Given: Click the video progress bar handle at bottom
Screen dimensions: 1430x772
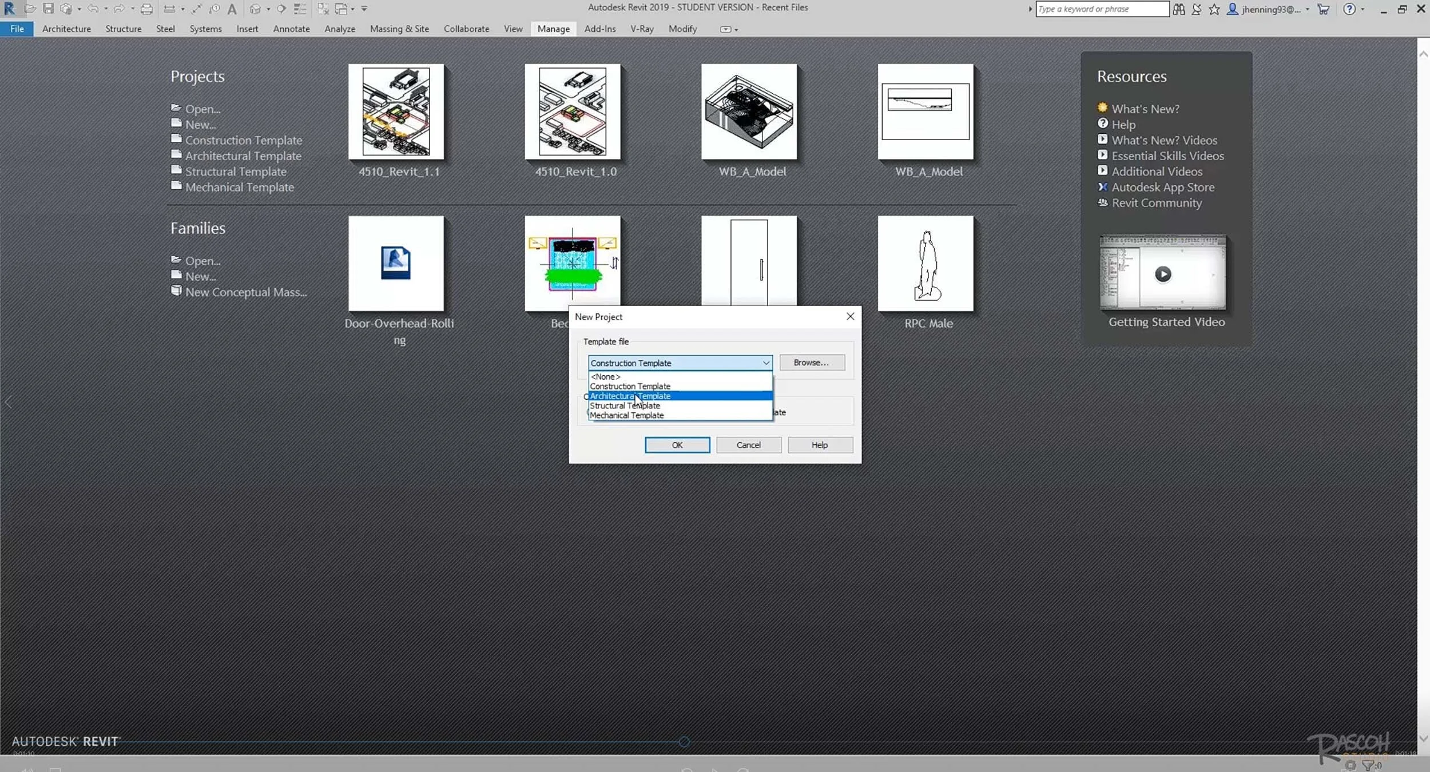Looking at the screenshot, I should click(684, 742).
